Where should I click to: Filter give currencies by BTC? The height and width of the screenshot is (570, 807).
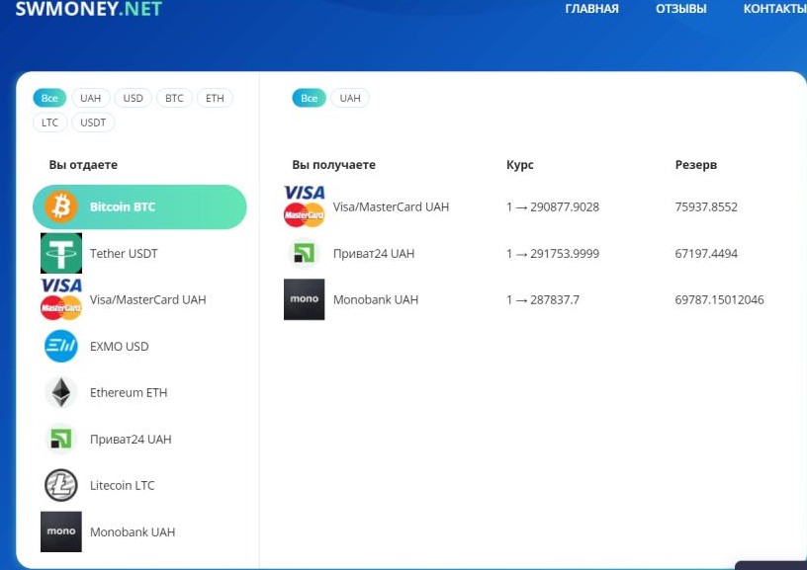174,98
